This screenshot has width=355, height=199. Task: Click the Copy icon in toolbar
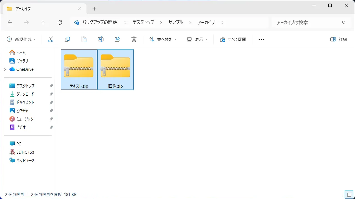(67, 39)
